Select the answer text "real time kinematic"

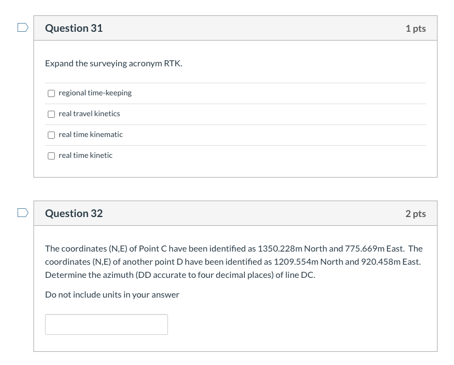[91, 134]
